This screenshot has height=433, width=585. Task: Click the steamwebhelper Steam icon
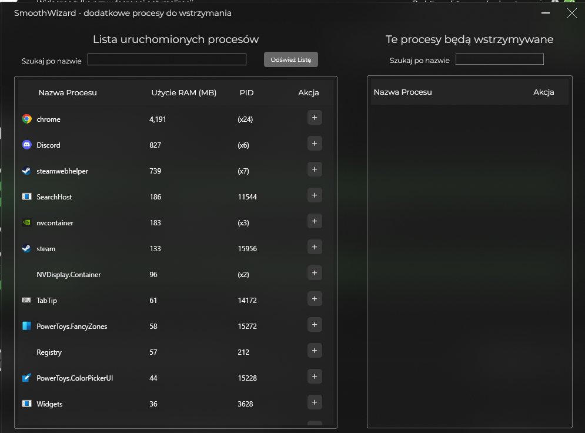[x=26, y=171]
